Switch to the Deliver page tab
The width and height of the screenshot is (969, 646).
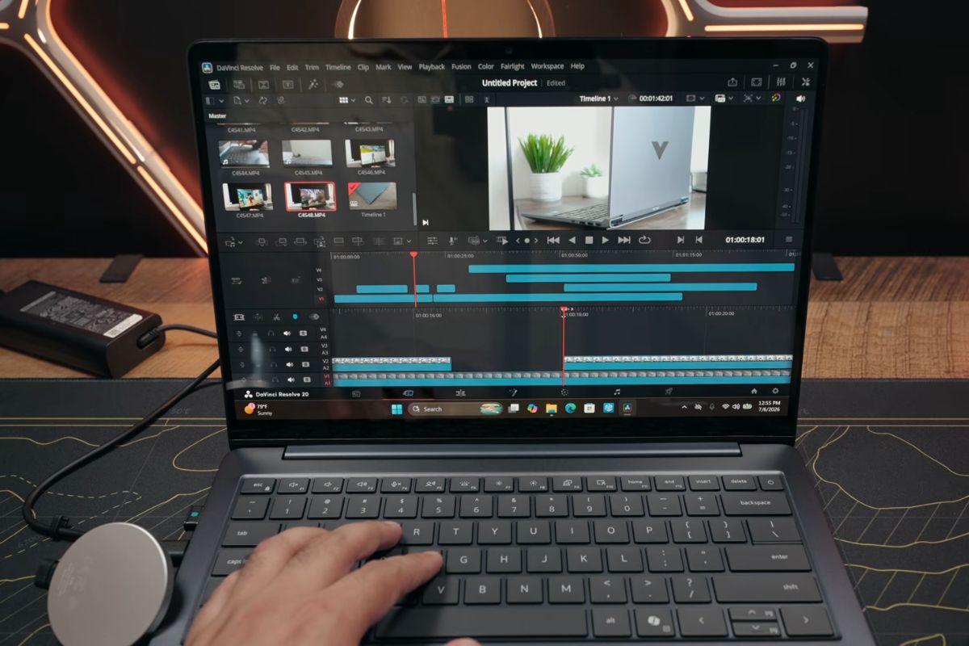point(669,392)
